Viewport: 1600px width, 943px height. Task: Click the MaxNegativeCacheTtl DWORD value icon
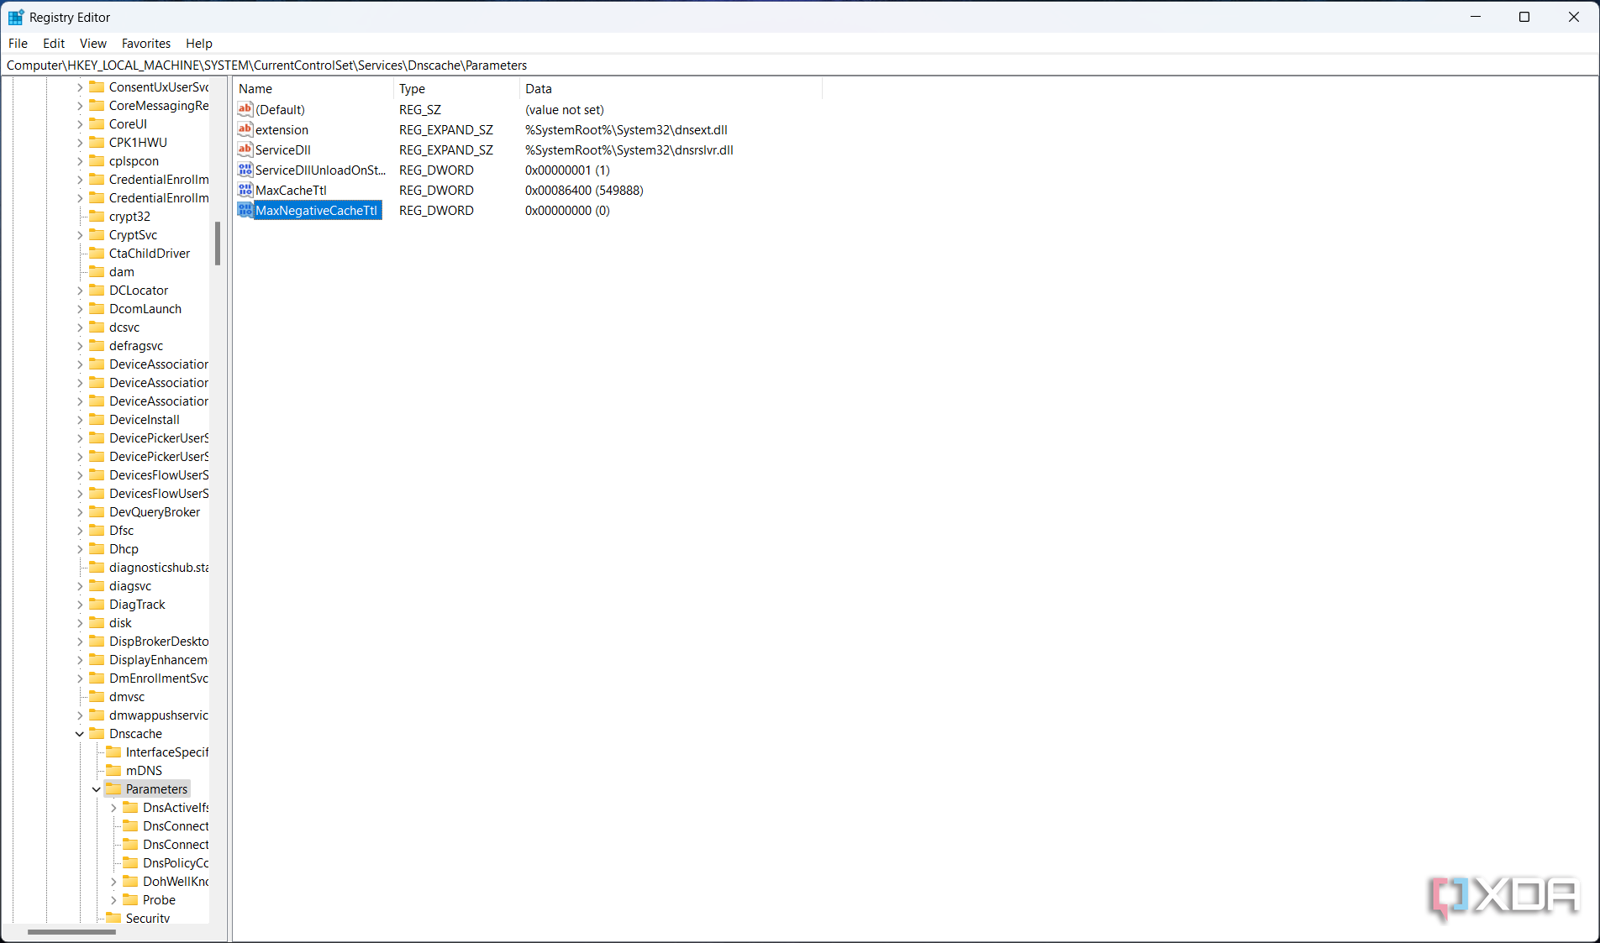pyautogui.click(x=245, y=210)
